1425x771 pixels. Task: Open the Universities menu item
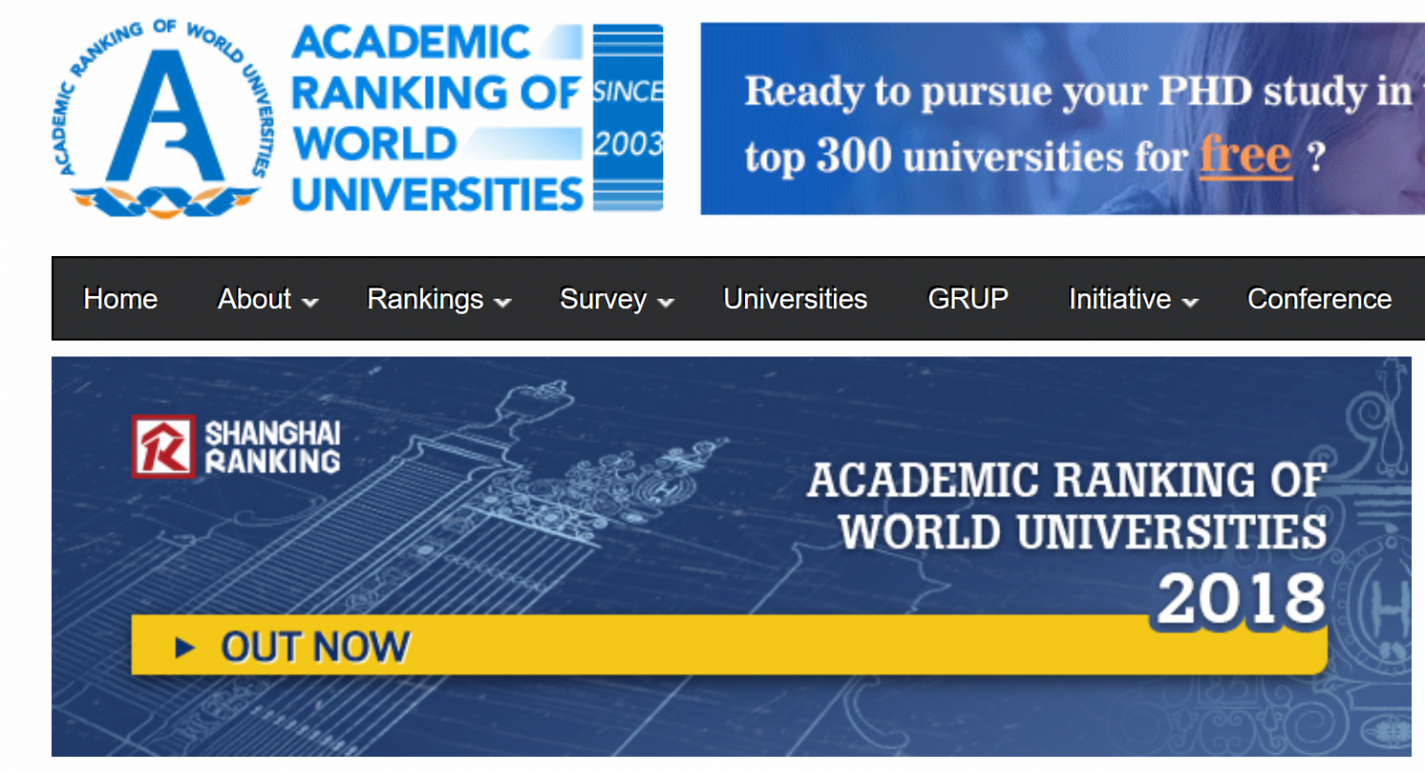coord(795,299)
